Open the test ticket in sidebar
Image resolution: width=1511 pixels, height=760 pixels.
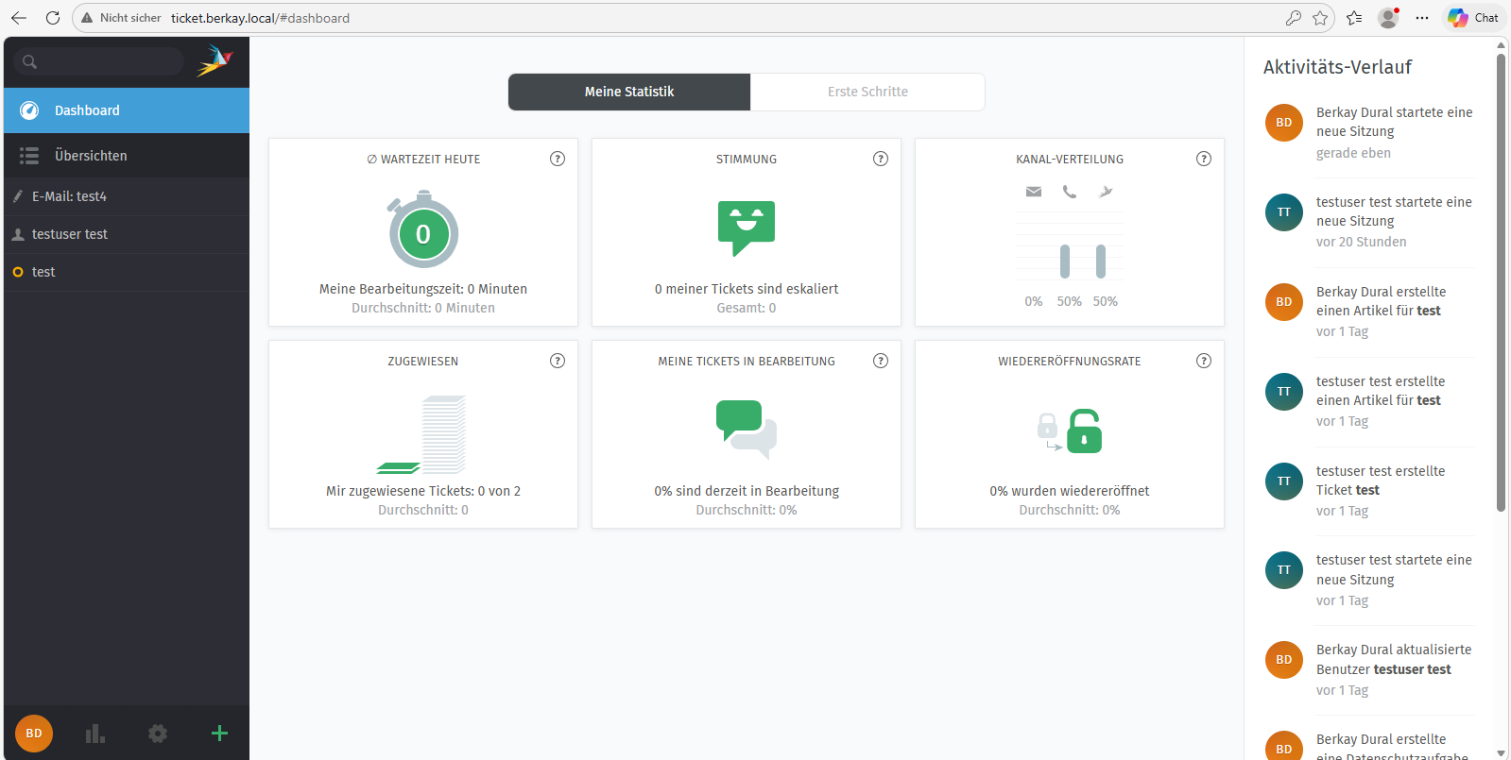[43, 272]
